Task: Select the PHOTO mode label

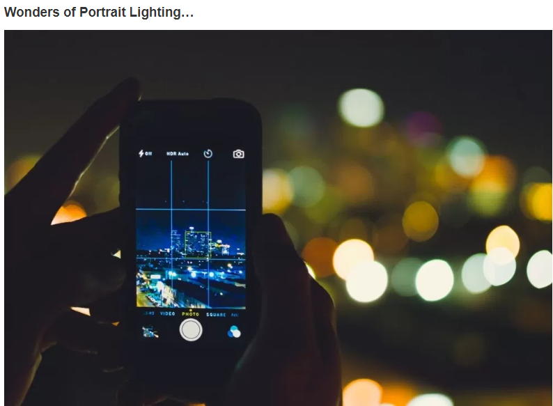Action: [x=190, y=314]
